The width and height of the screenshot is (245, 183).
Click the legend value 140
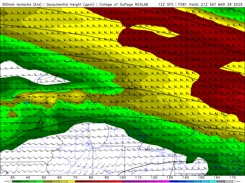(186, 178)
